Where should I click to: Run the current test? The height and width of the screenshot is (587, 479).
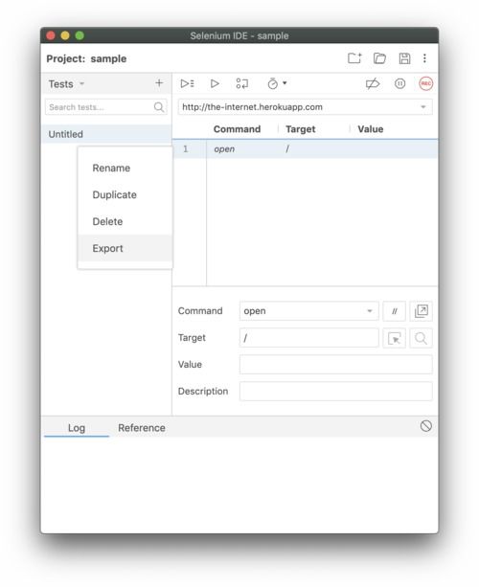click(215, 83)
